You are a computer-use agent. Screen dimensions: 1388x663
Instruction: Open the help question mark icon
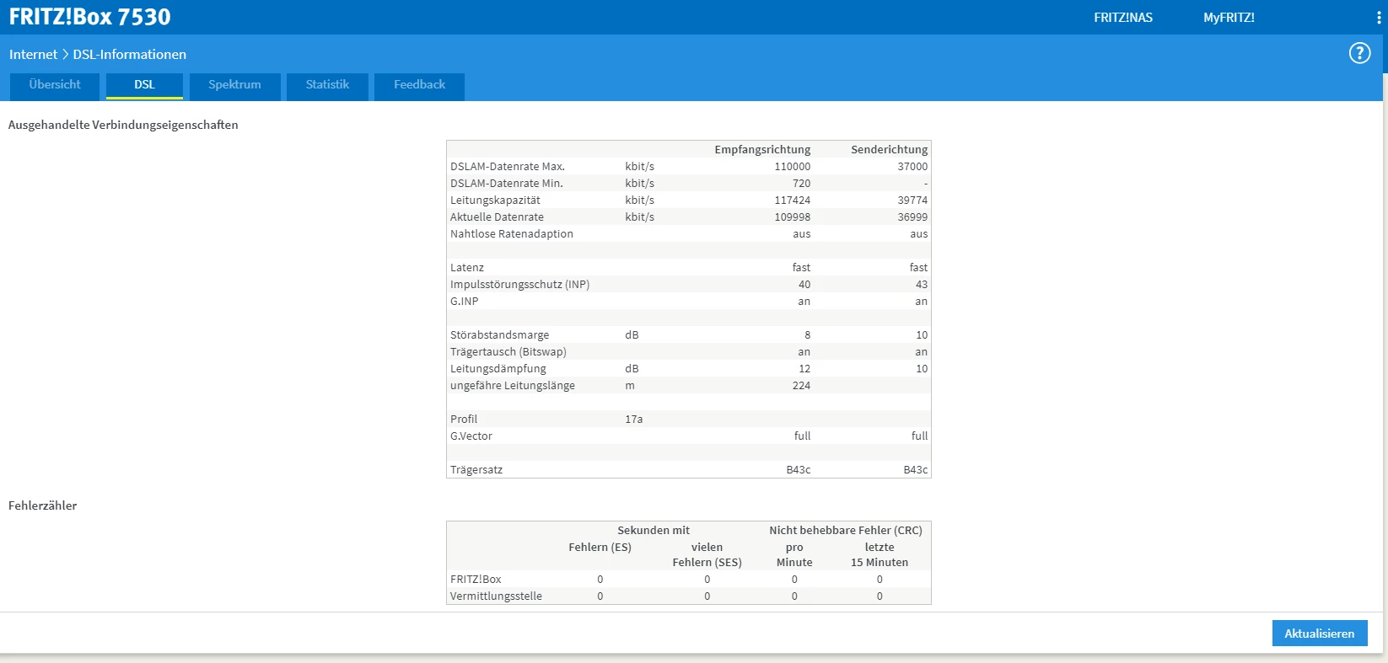pos(1359,53)
